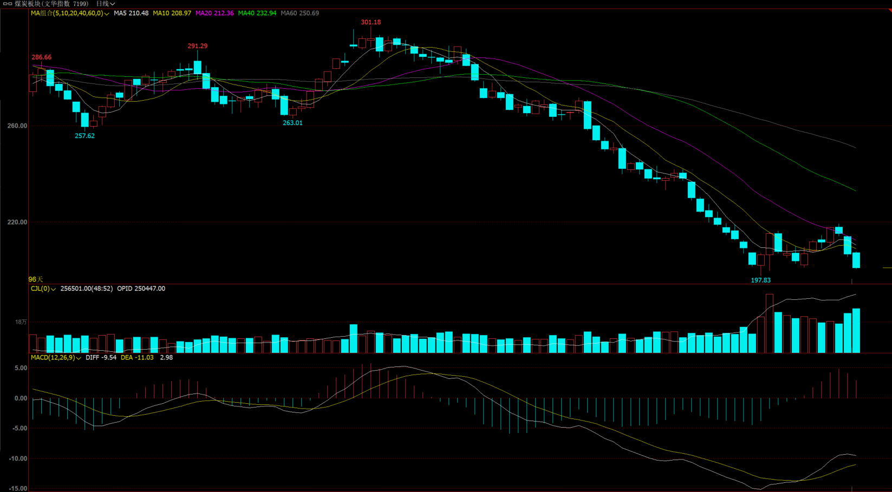Click the MA40 232.94 readout
The width and height of the screenshot is (892, 492).
[x=257, y=13]
